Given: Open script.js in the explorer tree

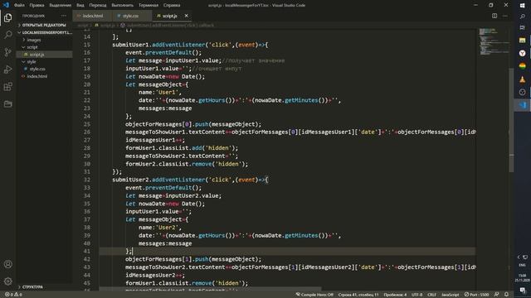Looking at the screenshot, I should [x=37, y=55].
